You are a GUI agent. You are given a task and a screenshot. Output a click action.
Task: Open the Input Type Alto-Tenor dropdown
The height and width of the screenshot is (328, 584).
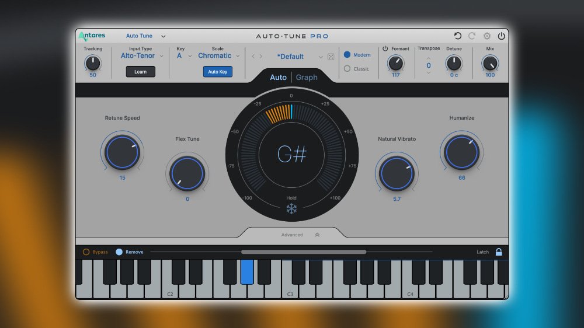point(142,56)
